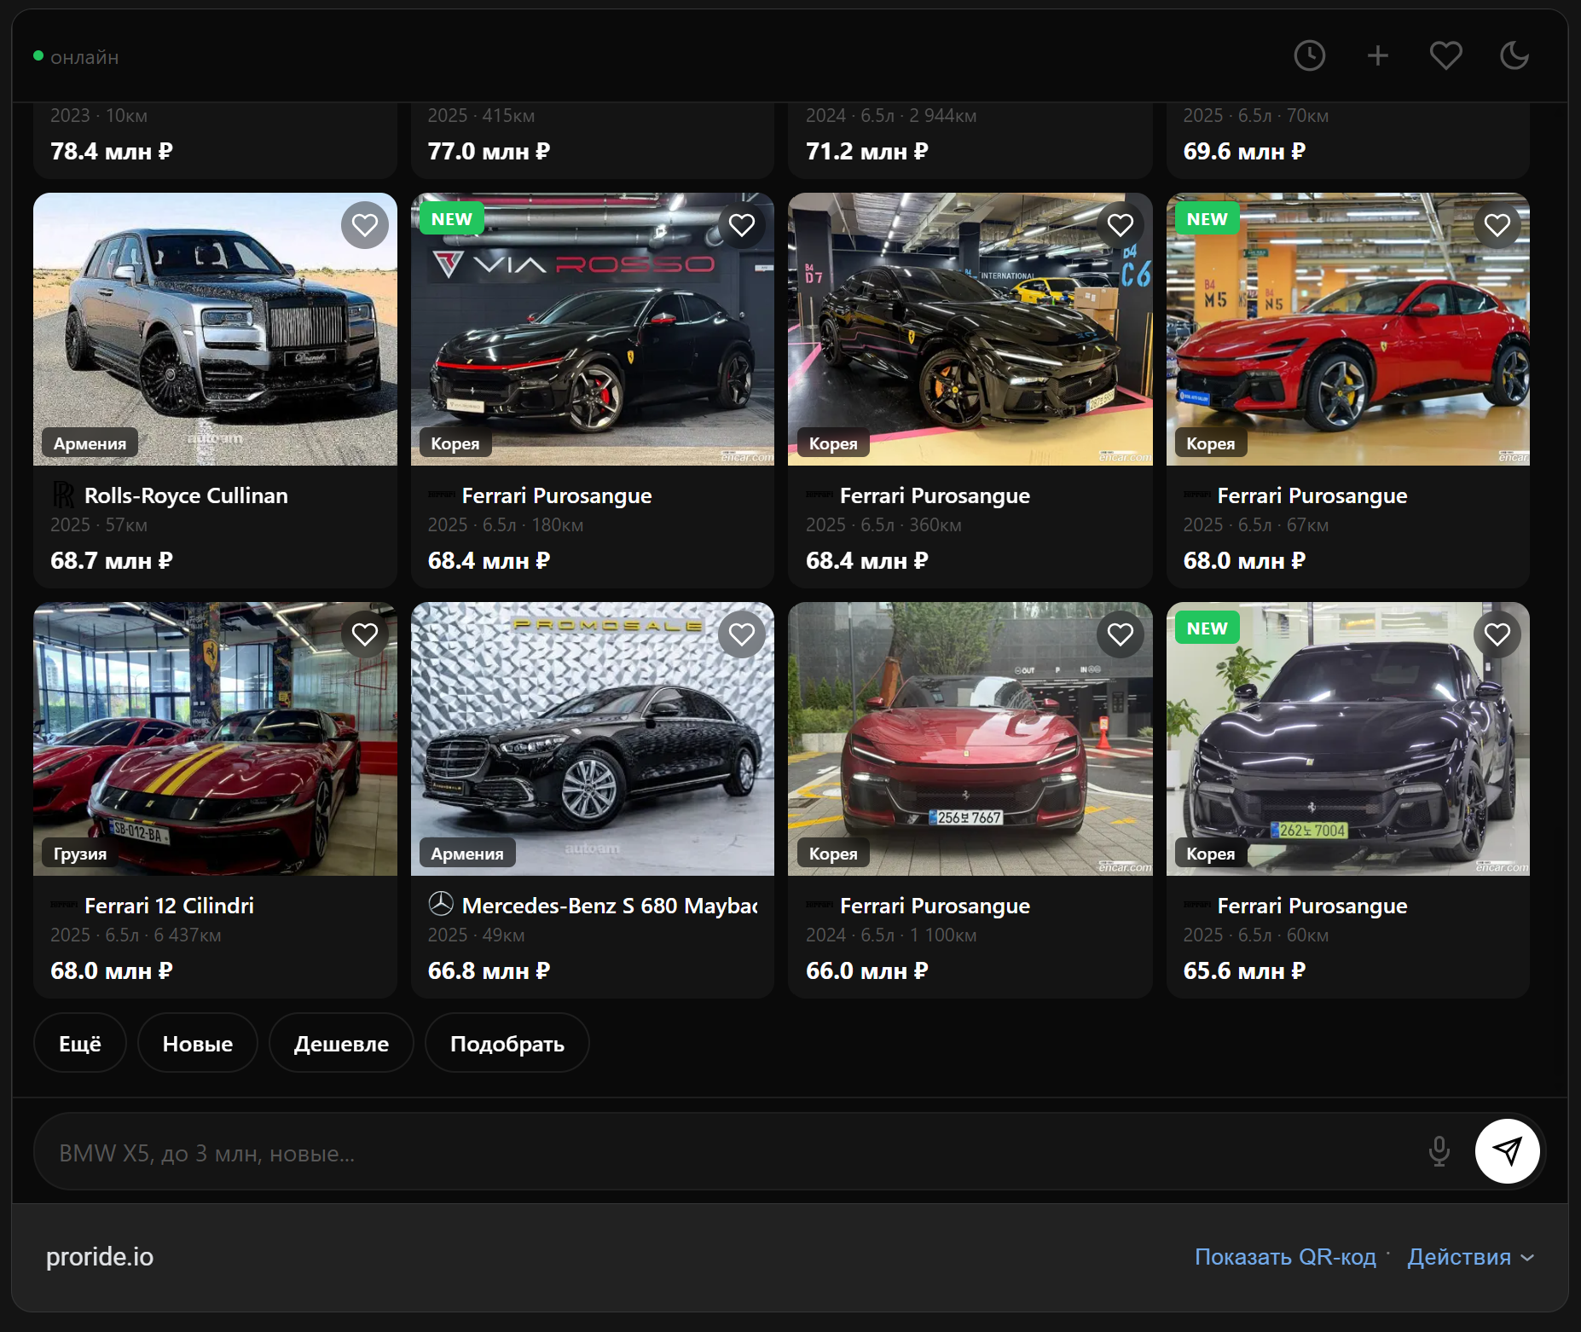
Task: Open the history clock icon
Action: click(1309, 56)
